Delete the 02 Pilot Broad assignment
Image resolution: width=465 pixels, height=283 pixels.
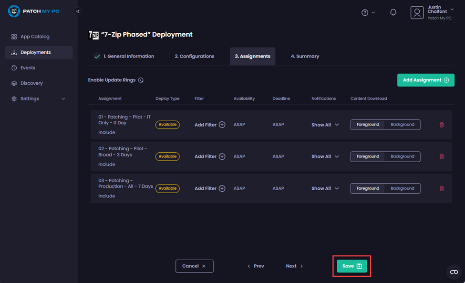[441, 156]
